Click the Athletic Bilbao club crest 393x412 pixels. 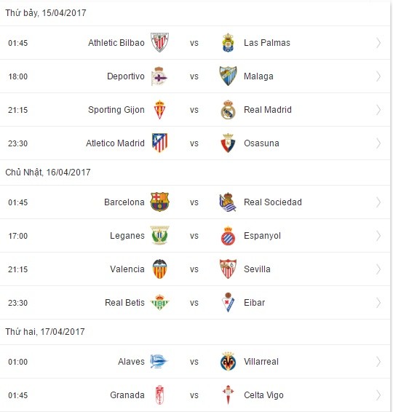(159, 42)
